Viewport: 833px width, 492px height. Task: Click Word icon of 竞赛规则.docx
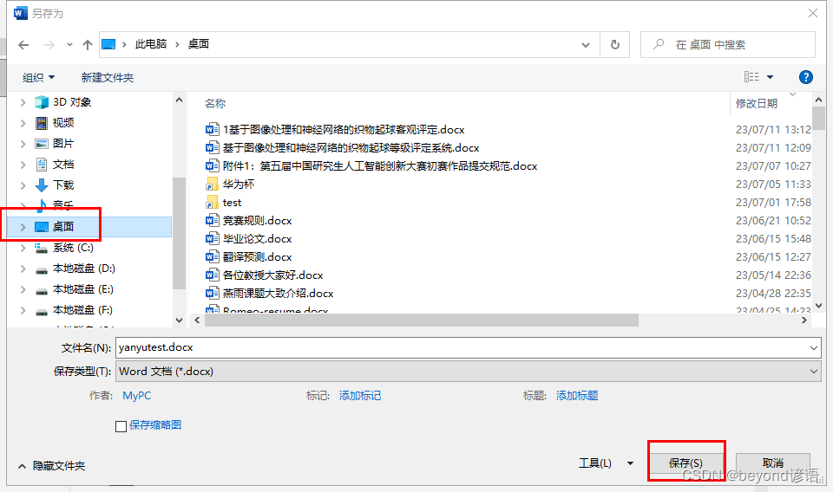pos(212,221)
